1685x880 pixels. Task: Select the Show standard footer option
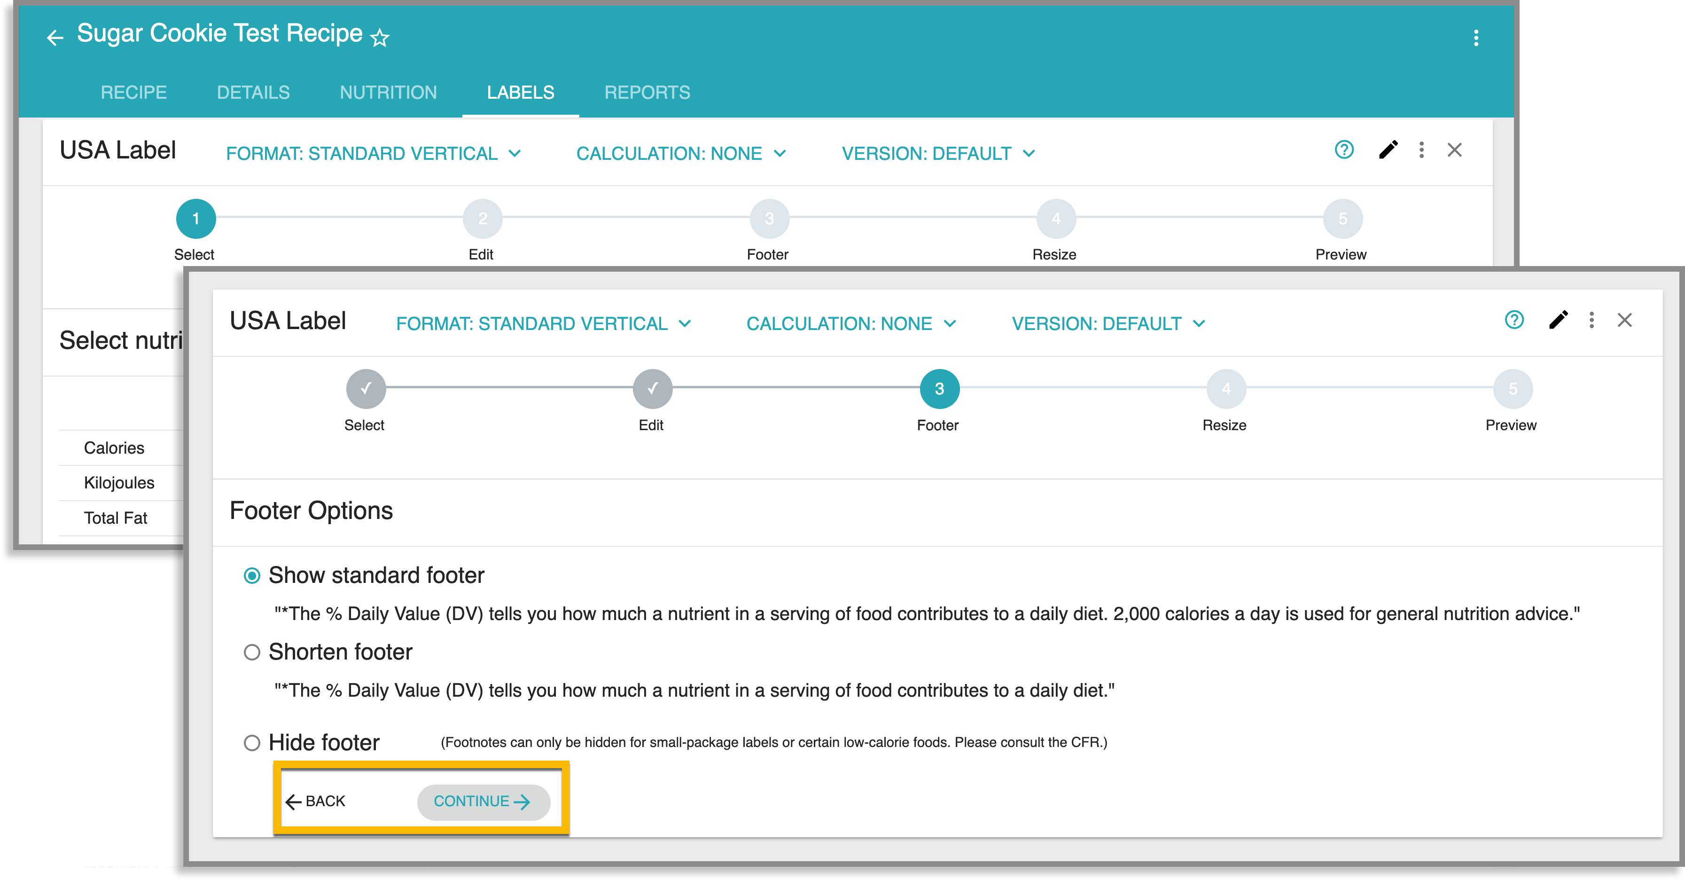coord(252,576)
